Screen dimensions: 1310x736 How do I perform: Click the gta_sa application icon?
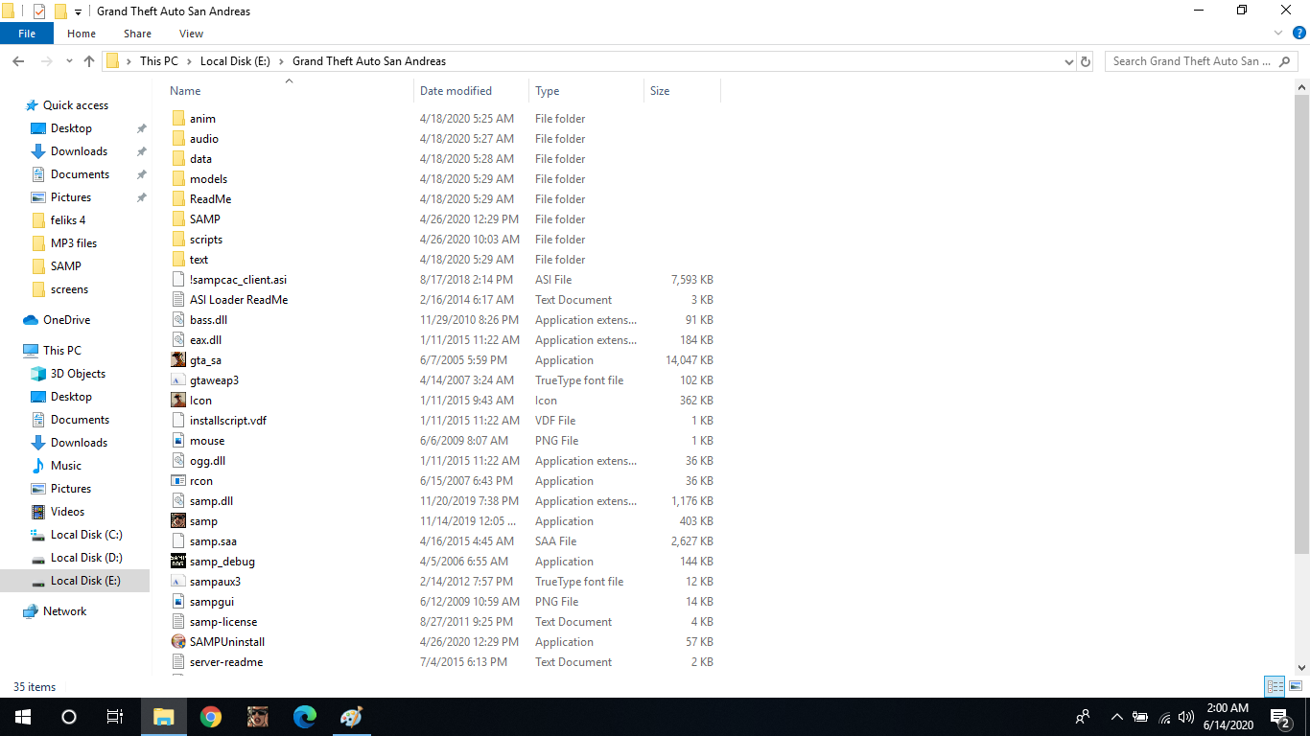(x=178, y=360)
